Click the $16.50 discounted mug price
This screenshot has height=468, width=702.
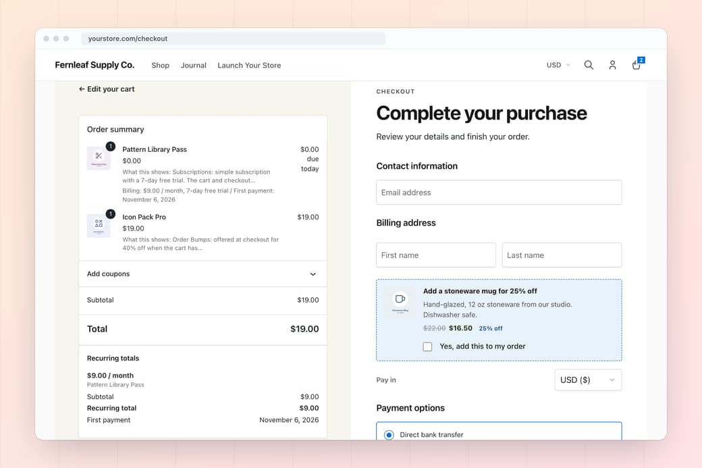pos(460,328)
